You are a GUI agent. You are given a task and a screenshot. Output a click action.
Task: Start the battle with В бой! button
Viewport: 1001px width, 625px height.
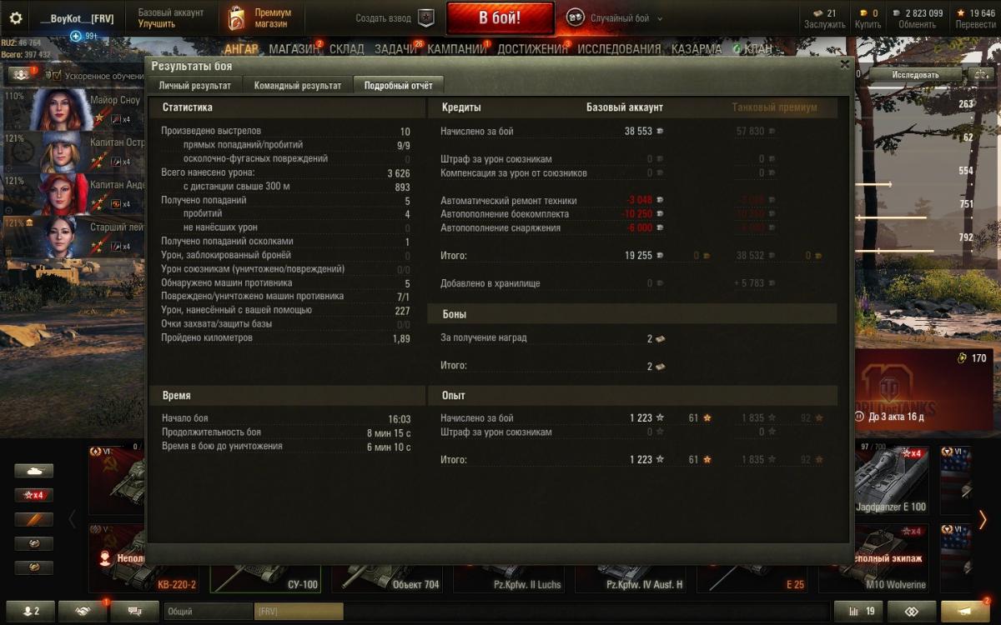pyautogui.click(x=500, y=17)
